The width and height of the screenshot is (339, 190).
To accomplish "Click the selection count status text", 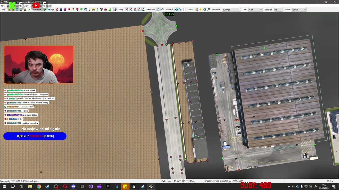I will pyautogui.click(x=180, y=181).
